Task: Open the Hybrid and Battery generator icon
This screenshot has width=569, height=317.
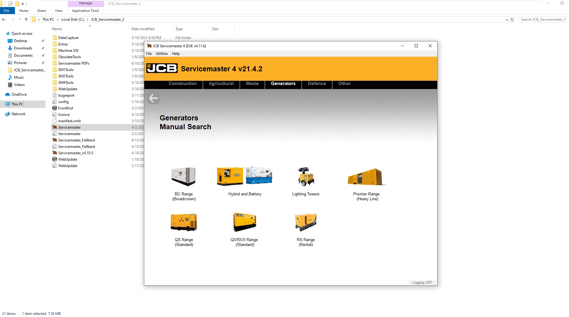Action: [245, 176]
